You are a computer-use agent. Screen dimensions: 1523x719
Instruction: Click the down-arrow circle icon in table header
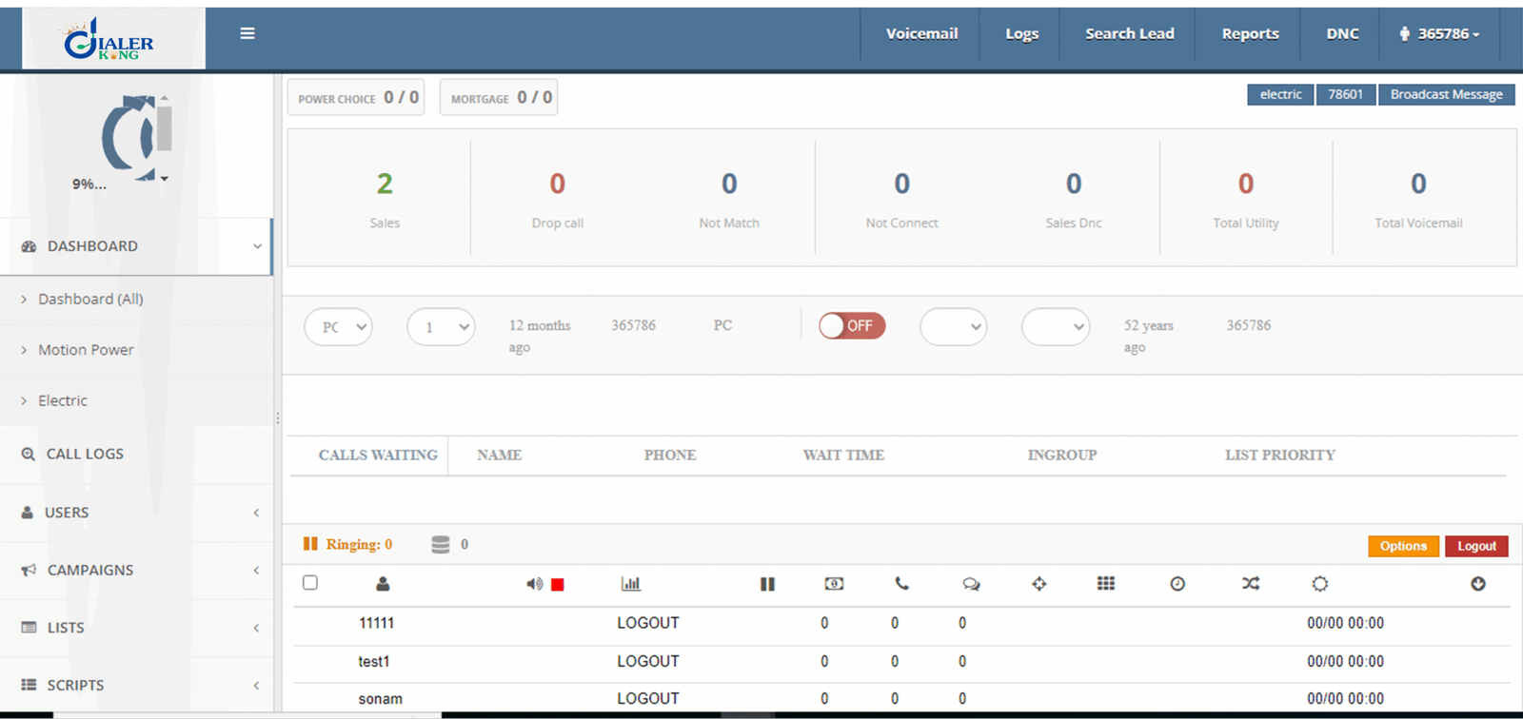point(1477,584)
